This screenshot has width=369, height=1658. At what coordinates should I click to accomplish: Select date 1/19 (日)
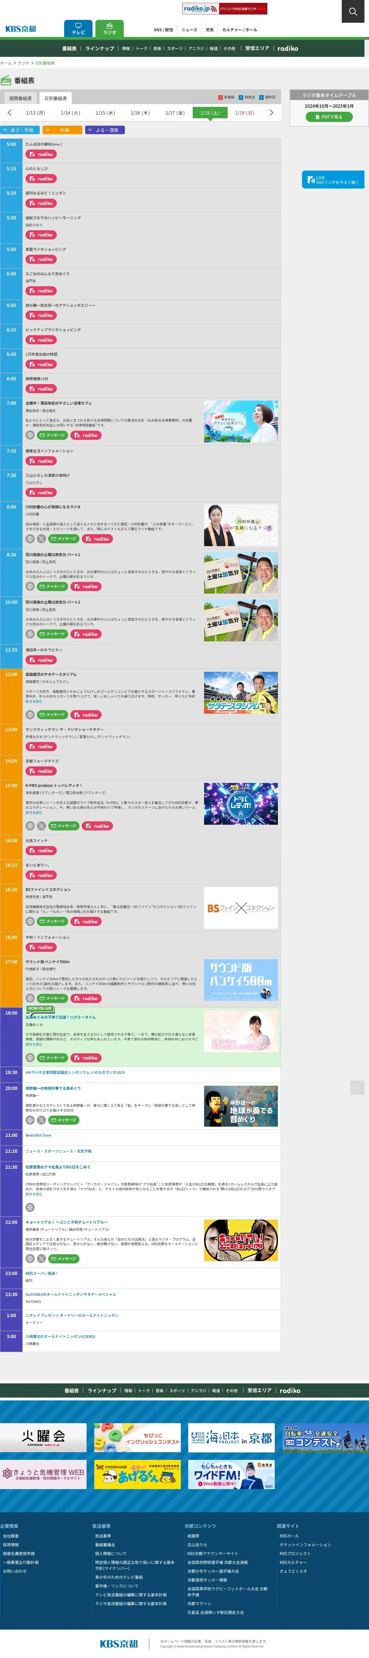[244, 113]
